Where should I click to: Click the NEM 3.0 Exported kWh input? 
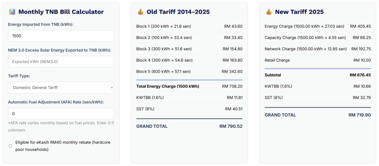point(61,62)
